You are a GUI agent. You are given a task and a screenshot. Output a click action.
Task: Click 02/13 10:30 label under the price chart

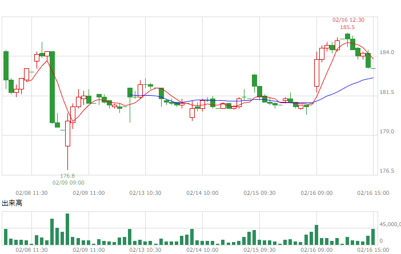145,193
